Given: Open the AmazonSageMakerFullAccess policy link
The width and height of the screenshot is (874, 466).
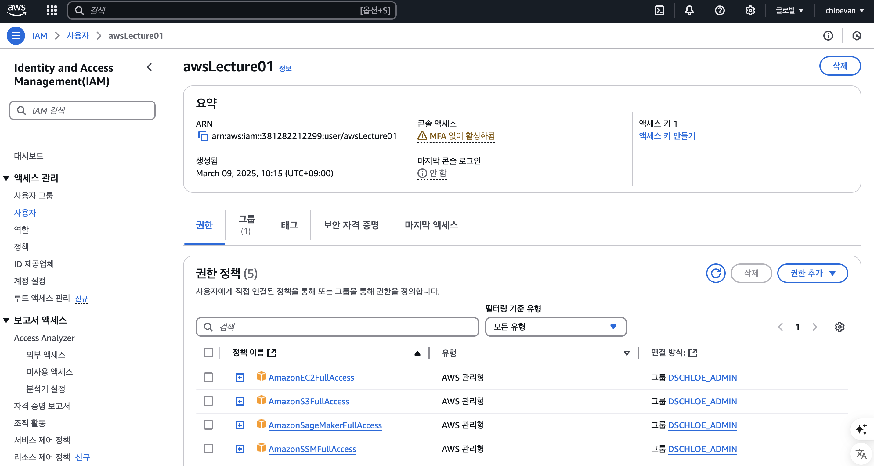Looking at the screenshot, I should (x=325, y=425).
